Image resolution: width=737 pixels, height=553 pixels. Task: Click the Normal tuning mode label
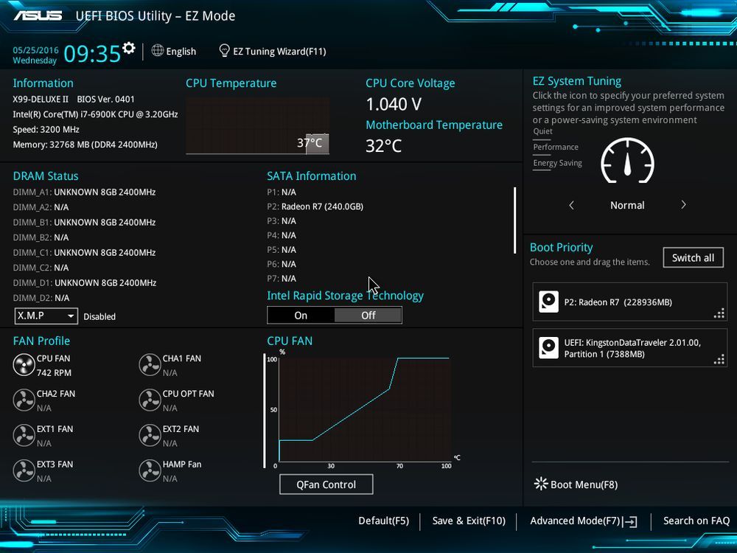point(627,205)
